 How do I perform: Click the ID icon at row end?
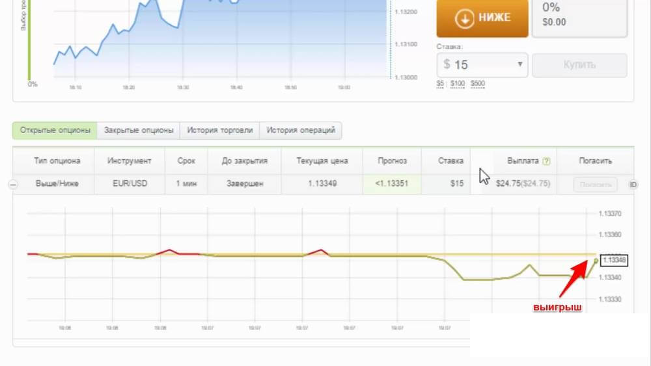tap(633, 185)
